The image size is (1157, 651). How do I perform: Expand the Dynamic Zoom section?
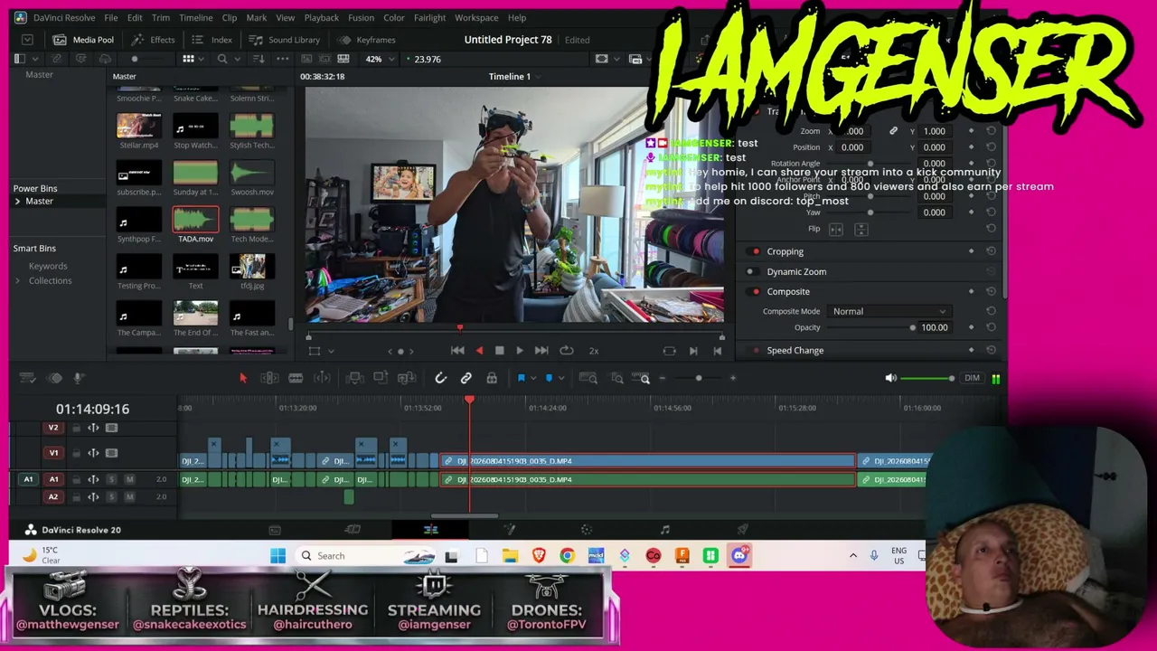(796, 271)
